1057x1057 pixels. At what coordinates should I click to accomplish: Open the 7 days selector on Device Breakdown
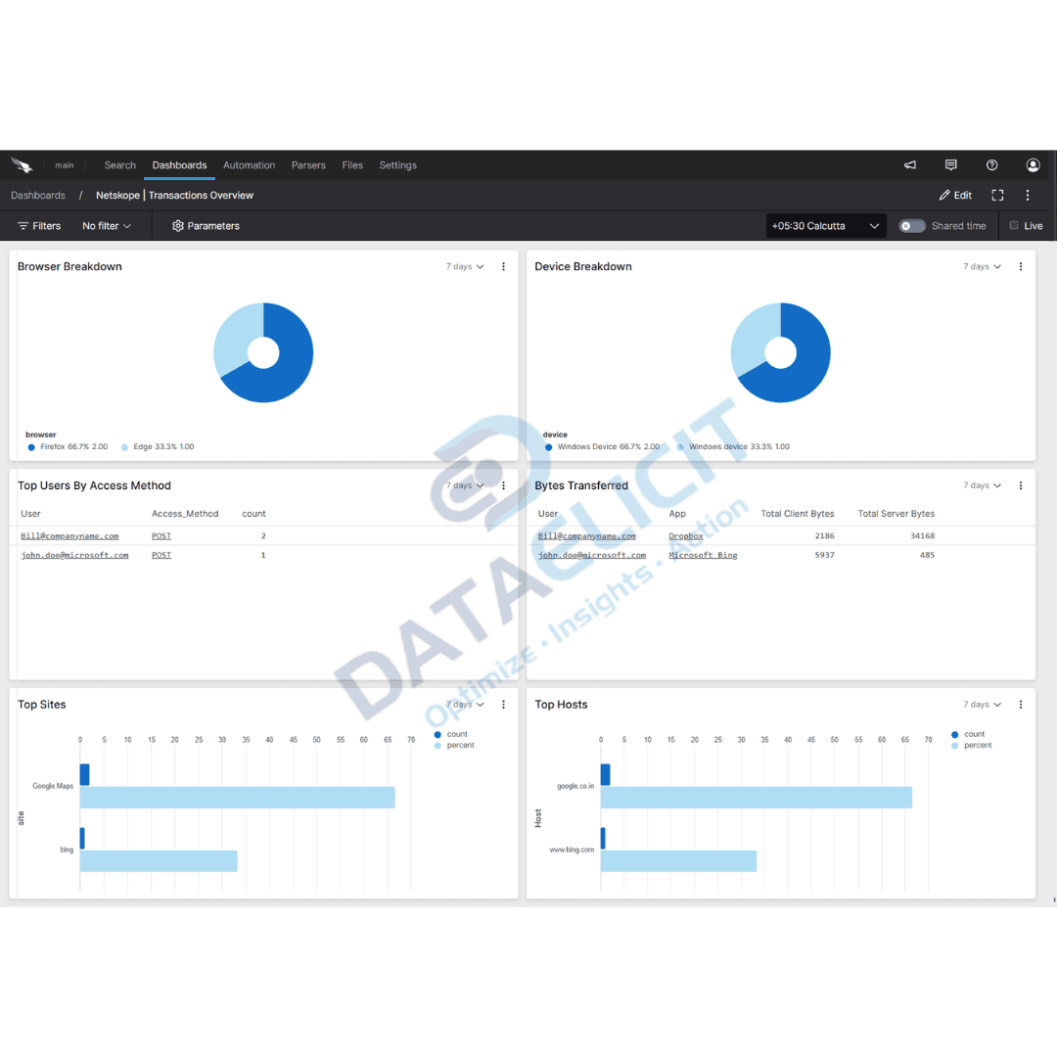(x=981, y=266)
